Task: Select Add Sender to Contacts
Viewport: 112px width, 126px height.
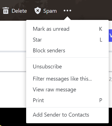Action: pyautogui.click(x=67, y=115)
